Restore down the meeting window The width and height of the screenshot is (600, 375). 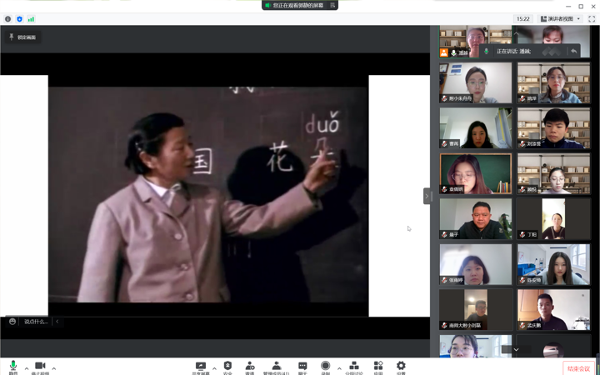point(581,6)
